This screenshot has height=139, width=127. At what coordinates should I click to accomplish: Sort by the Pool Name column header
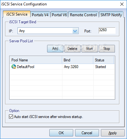coord(36,60)
